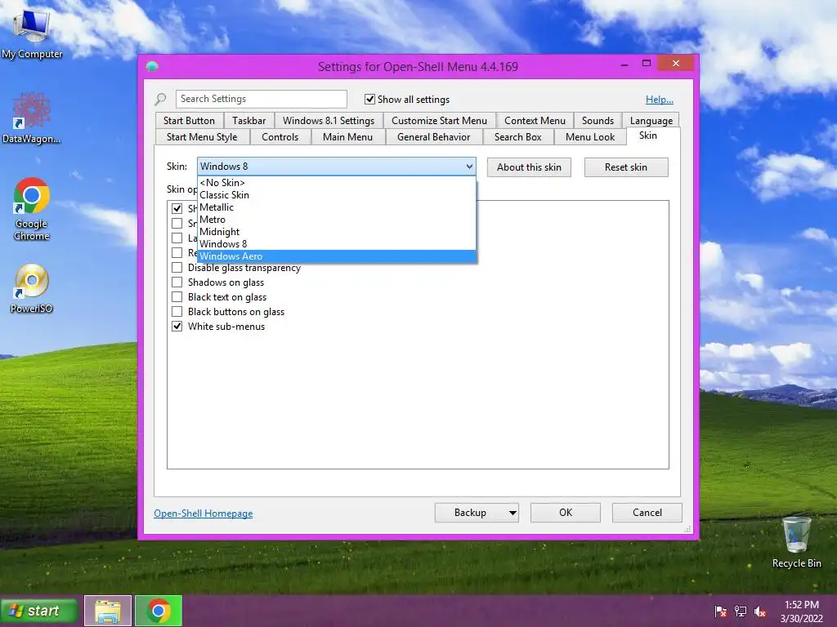This screenshot has width=837, height=627.
Task: Switch to the Controls tab
Action: point(280,137)
